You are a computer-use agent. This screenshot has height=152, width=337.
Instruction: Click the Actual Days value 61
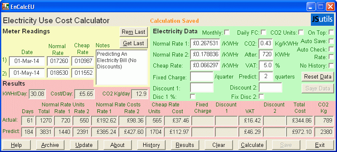click(28, 121)
